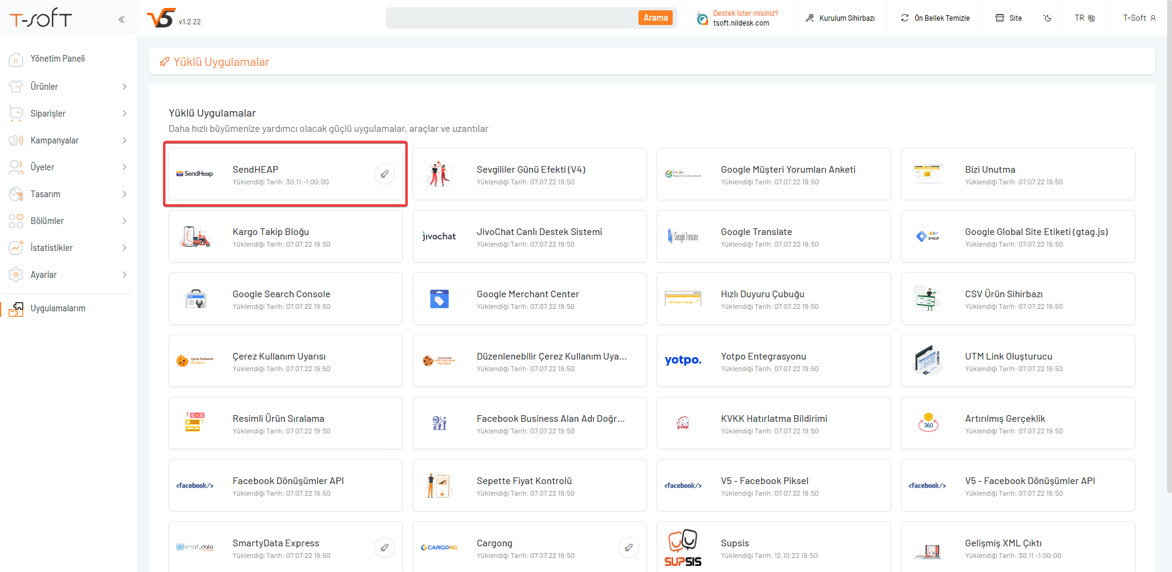
Task: Click the support headset icon near Destek
Action: click(703, 20)
